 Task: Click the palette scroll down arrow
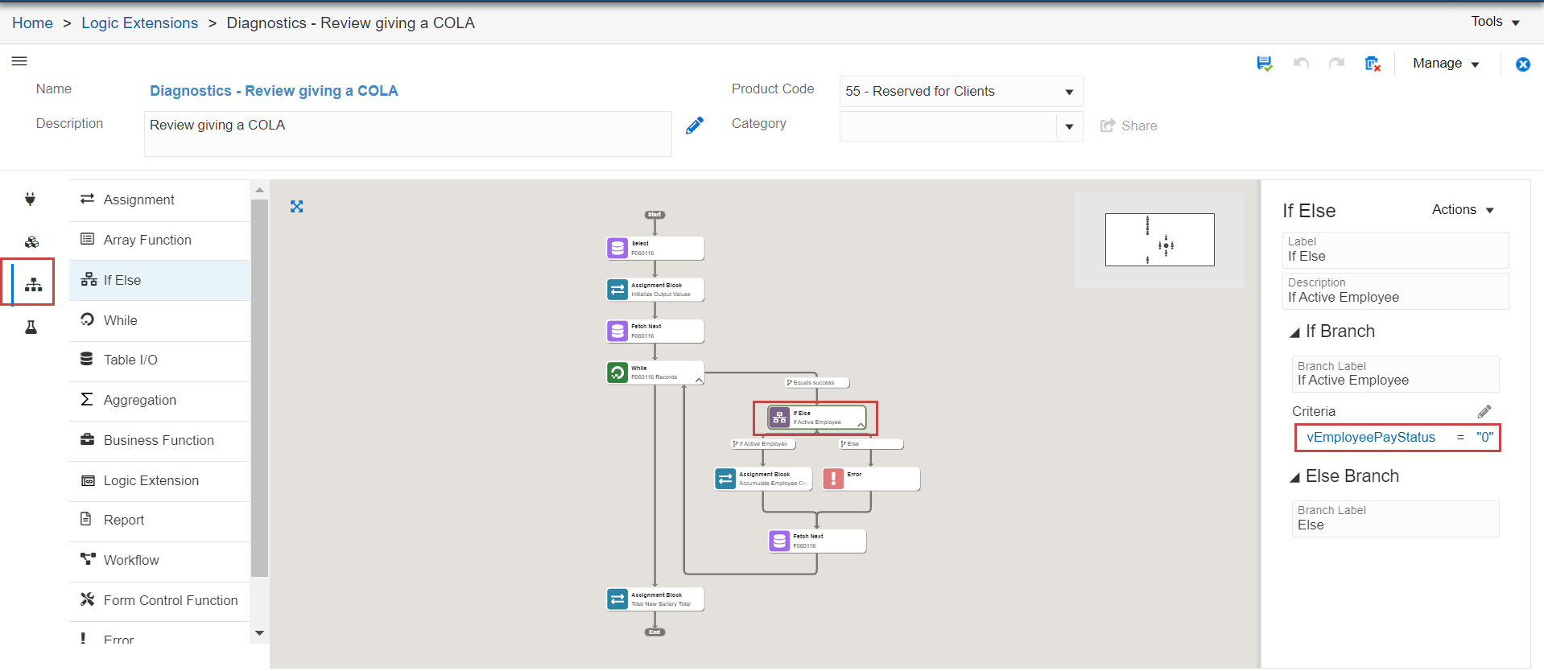[259, 633]
